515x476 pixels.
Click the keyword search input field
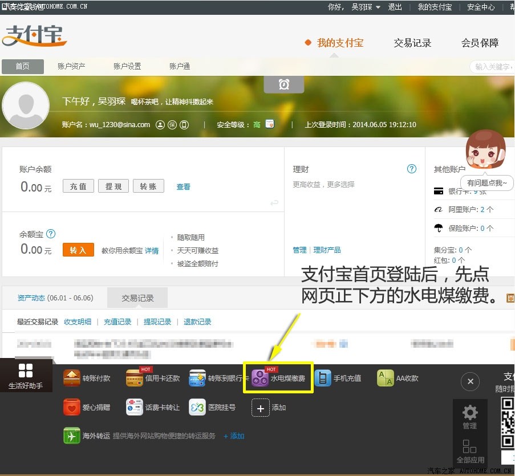pos(492,67)
